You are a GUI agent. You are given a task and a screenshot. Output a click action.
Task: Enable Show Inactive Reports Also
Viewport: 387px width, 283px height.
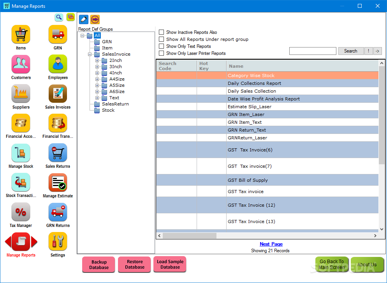162,32
